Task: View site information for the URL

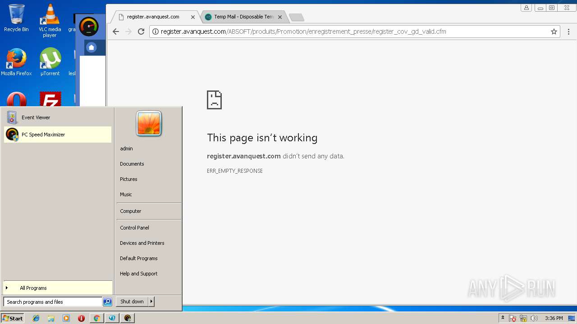Action: 156,31
